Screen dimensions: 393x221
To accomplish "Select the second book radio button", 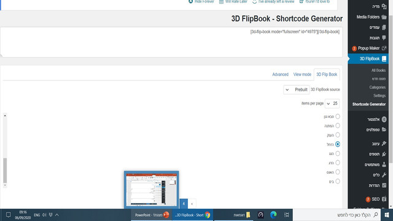I will point(338,125).
